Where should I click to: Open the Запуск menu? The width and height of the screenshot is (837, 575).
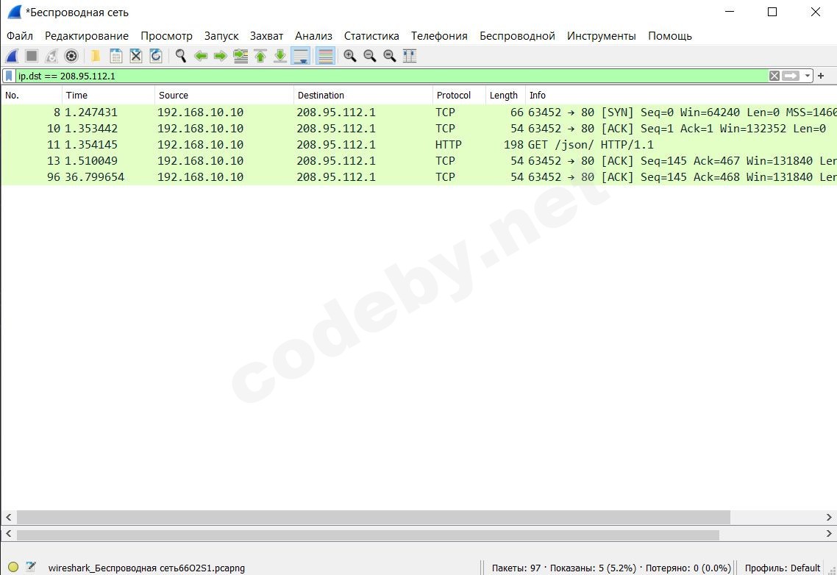tap(221, 36)
